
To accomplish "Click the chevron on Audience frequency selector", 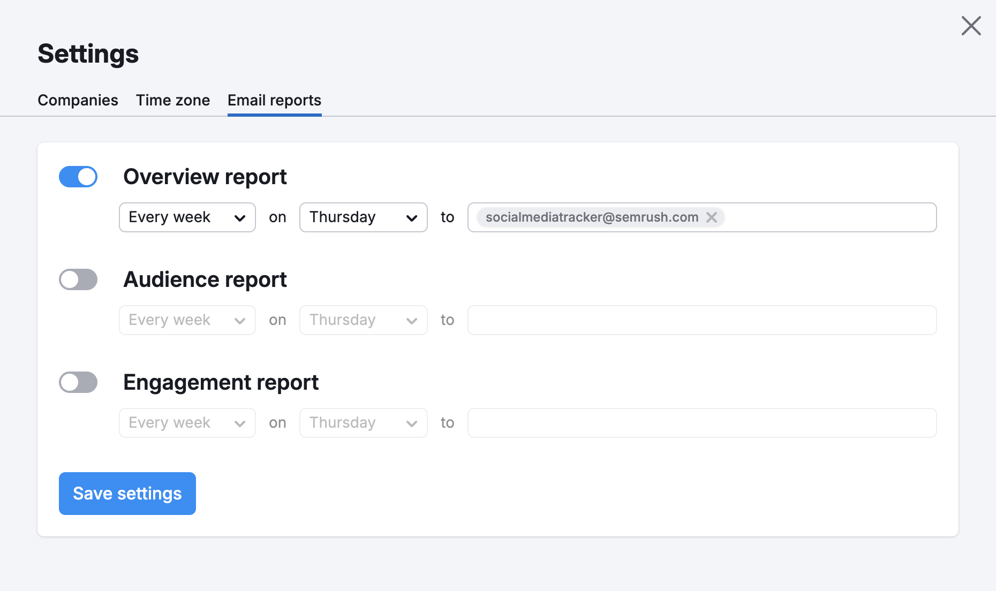I will pyautogui.click(x=240, y=320).
